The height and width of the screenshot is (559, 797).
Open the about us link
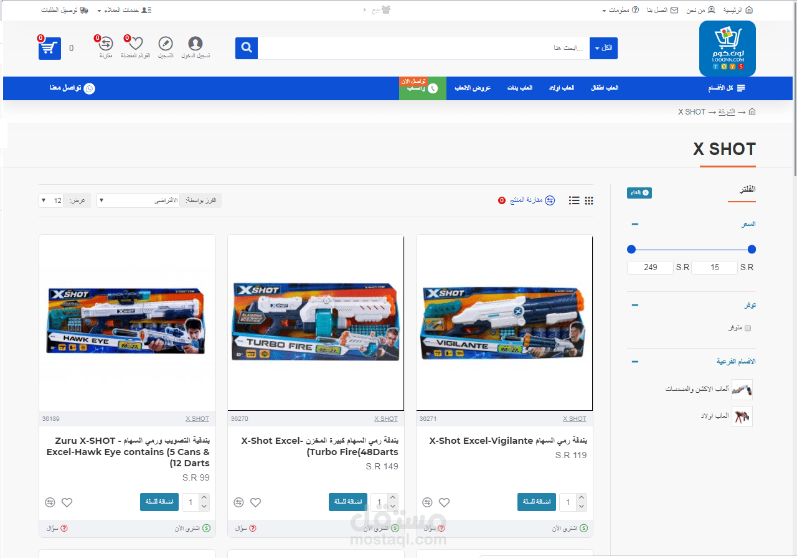[700, 11]
